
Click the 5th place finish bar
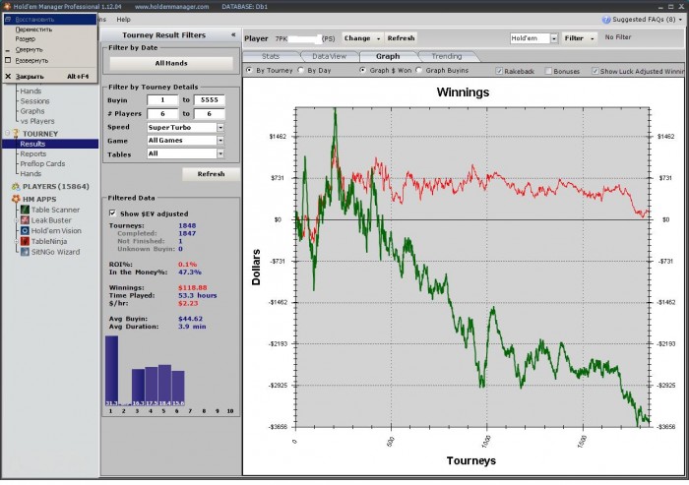[164, 386]
